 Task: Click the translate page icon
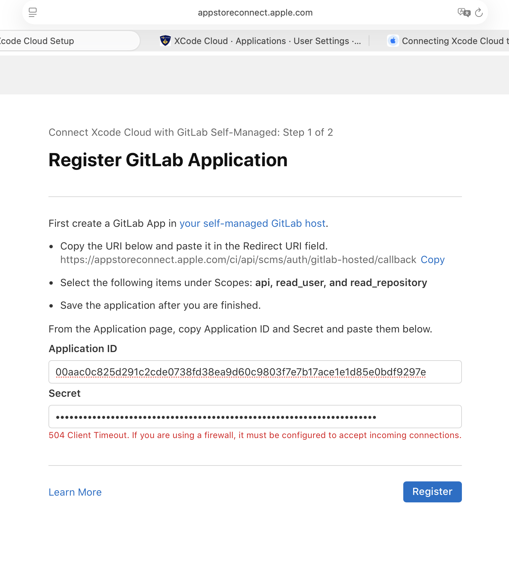(x=464, y=13)
